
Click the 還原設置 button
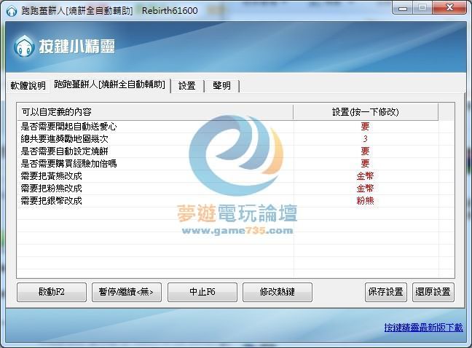tap(433, 292)
